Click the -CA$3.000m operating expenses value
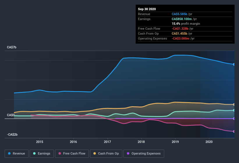Viewport: 239px width, 163px height. pos(180,38)
